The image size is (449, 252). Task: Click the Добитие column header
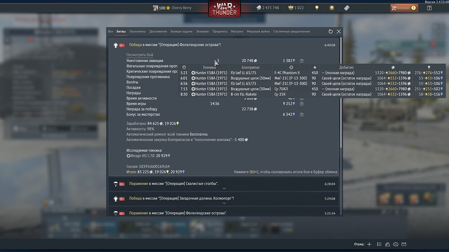click(346, 68)
